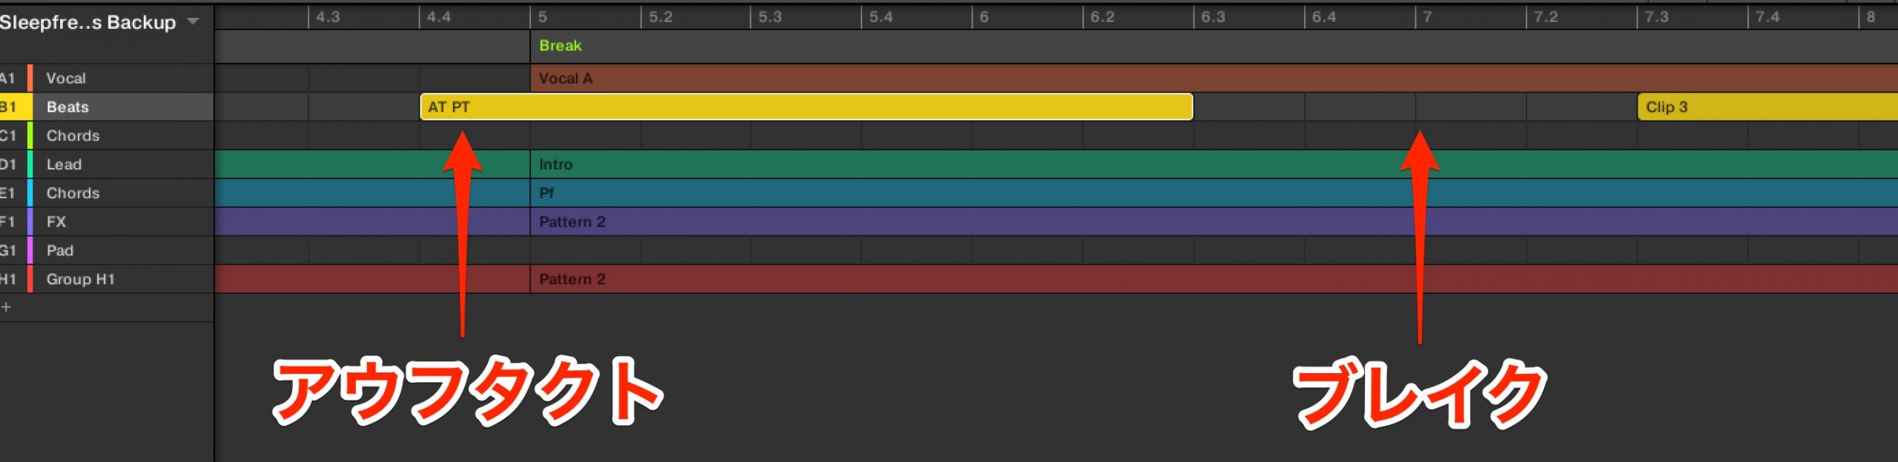1898x462 pixels.
Task: Click bar 7 on the timeline ruler
Action: coord(1426,16)
